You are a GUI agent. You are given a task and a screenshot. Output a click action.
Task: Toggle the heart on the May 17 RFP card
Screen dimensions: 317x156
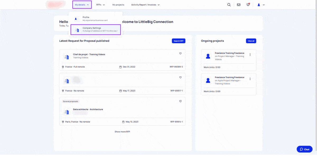[180, 77]
